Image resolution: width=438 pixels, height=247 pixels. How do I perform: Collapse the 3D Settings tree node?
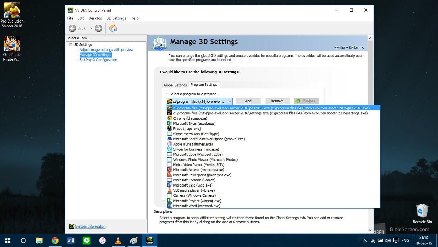coord(71,45)
